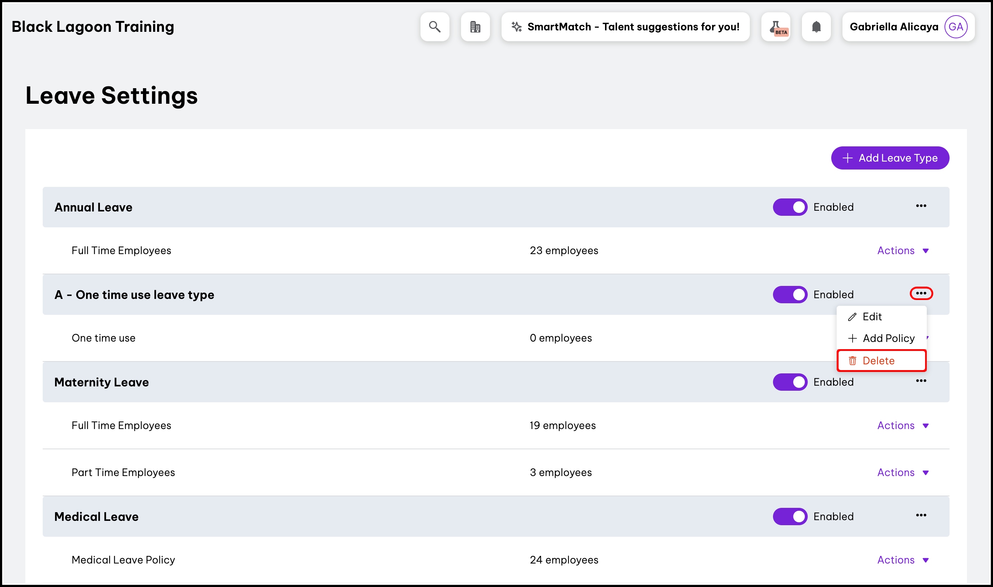Switch off Medical Leave toggle

pos(790,516)
